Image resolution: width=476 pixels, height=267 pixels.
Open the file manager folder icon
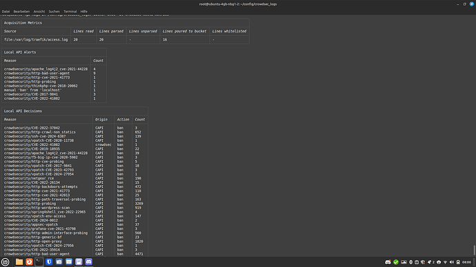click(x=19, y=262)
